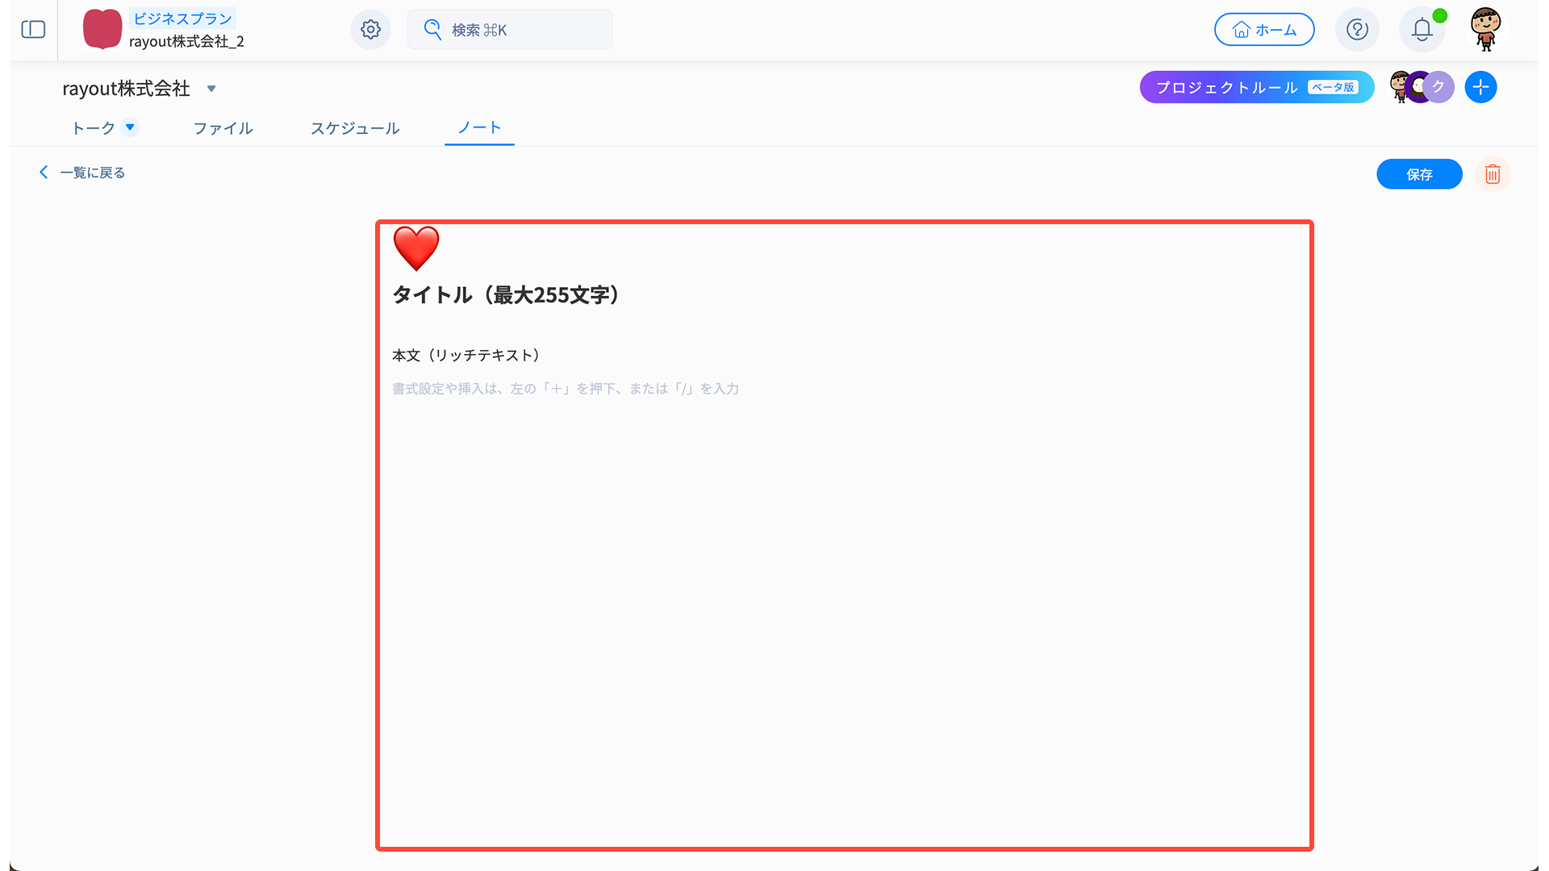Expand rayout株式会社 project dropdown arrow
1549x871 pixels.
point(211,89)
